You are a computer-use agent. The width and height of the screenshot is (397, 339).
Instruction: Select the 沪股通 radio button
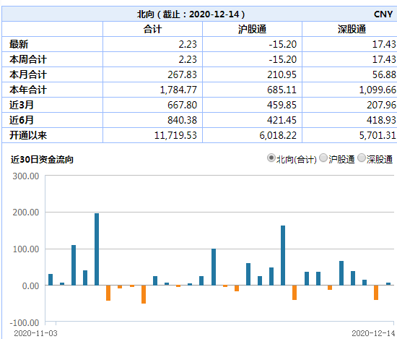[323, 158]
